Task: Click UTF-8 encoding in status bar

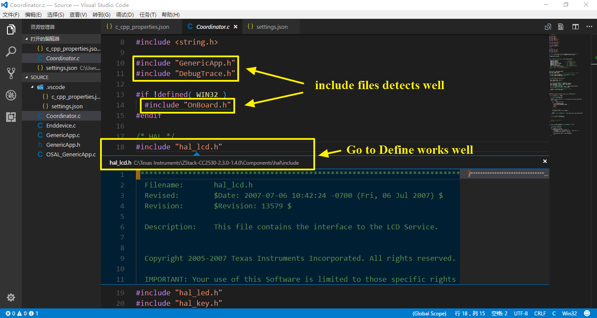Action: click(521, 313)
